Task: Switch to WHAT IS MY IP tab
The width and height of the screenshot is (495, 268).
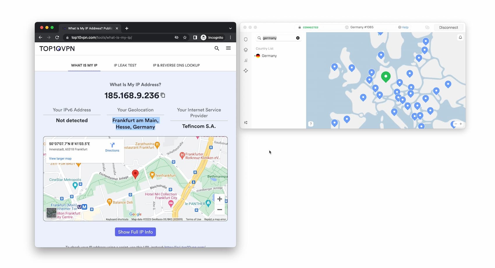Action: 84,65
